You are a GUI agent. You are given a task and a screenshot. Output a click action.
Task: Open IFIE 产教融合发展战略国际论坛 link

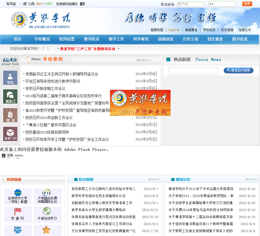48,196
